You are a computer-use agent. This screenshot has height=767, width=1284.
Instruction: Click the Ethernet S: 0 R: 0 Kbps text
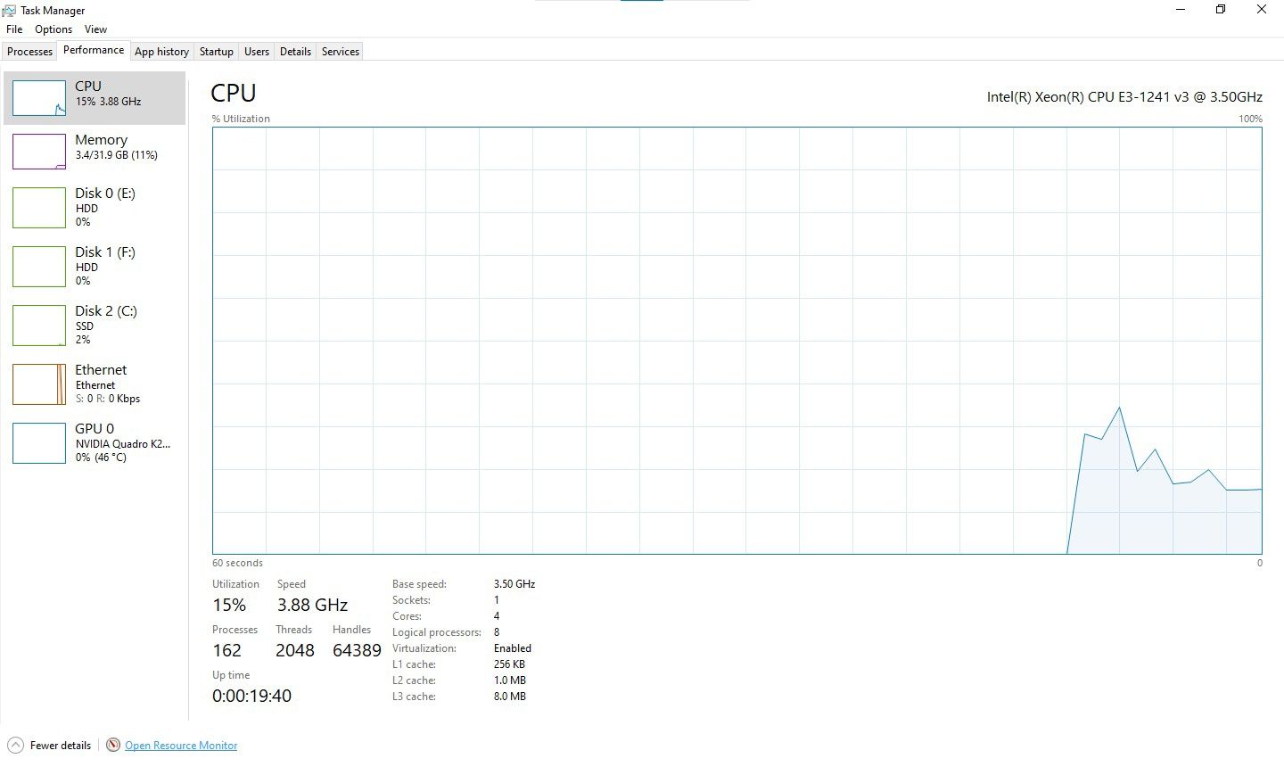(x=108, y=399)
